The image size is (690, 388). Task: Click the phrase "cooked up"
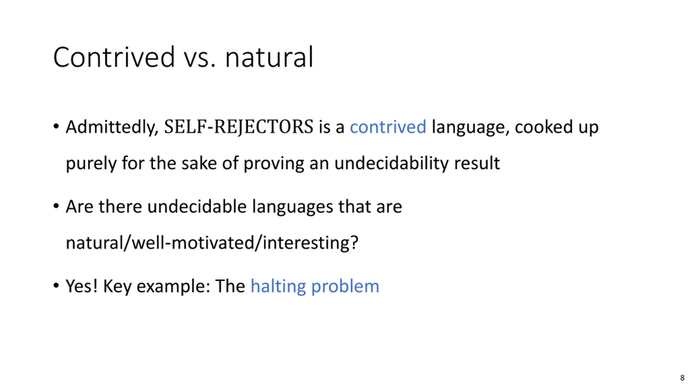(x=557, y=127)
